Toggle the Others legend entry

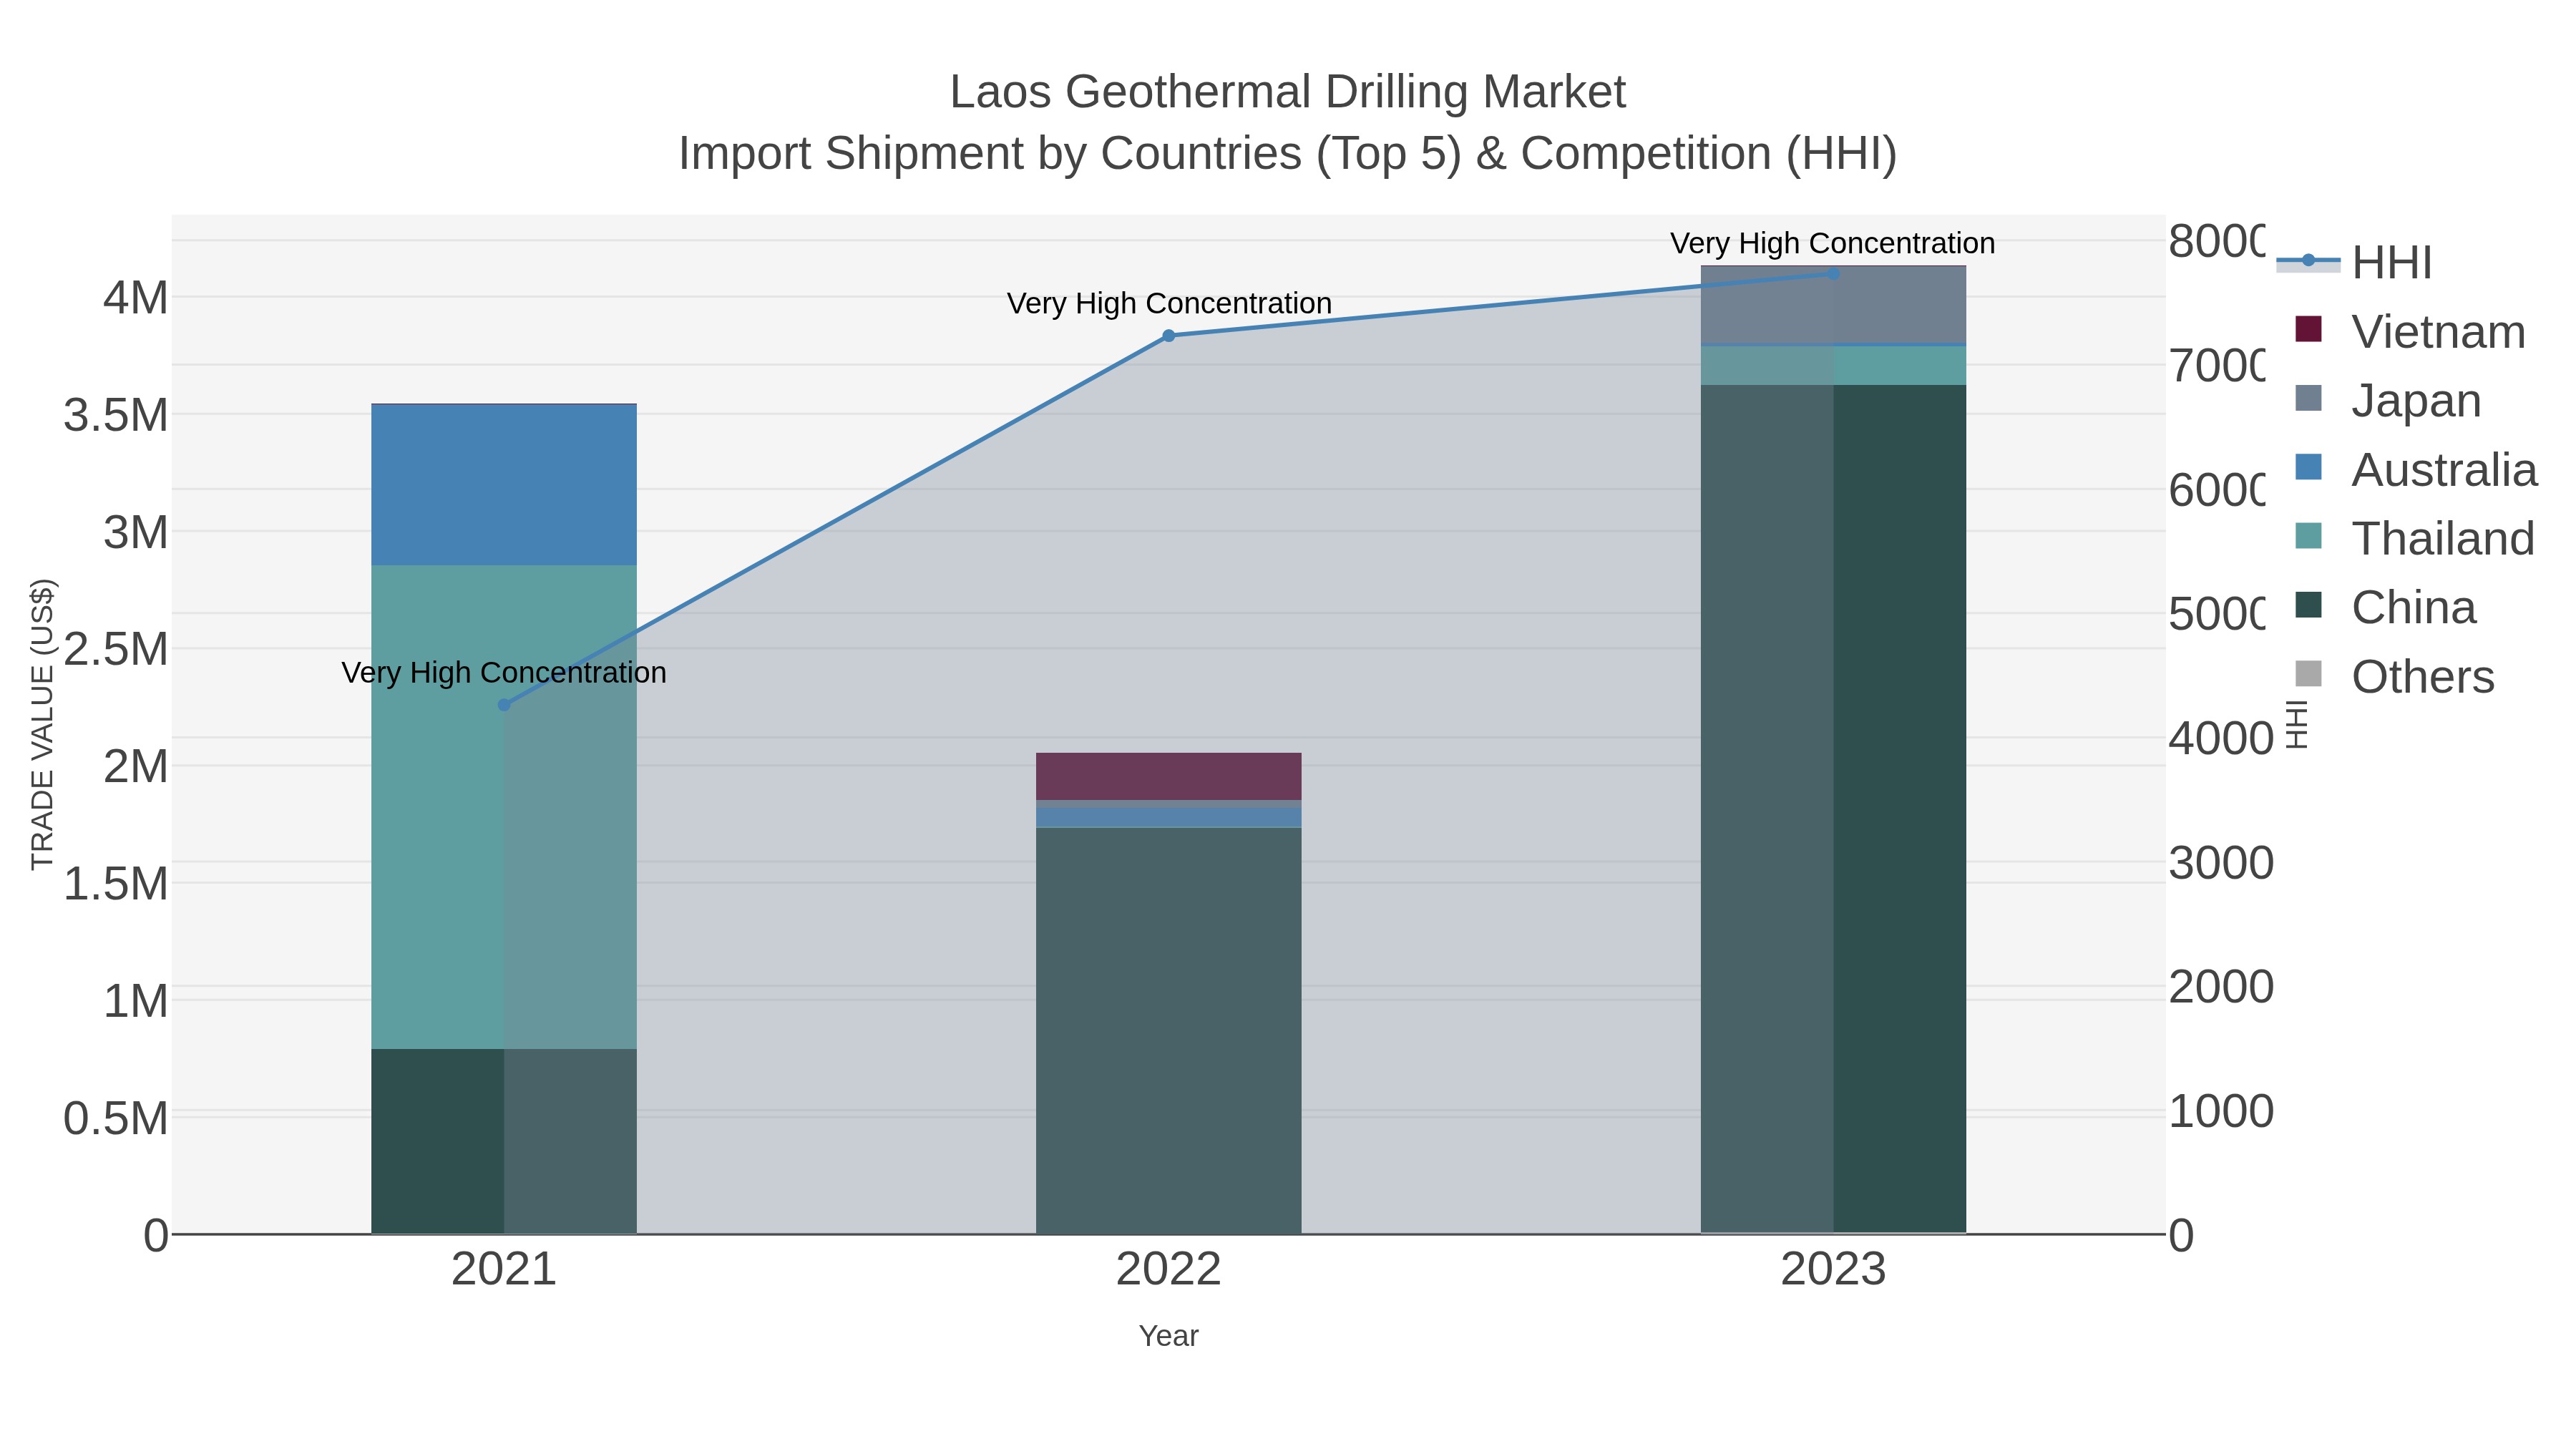[x=2395, y=676]
